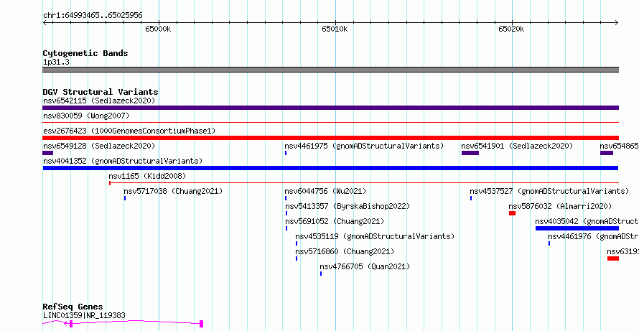Open the nsv4766705 (Quan2021) variant
This screenshot has height=331, width=639.
pyautogui.click(x=365, y=266)
